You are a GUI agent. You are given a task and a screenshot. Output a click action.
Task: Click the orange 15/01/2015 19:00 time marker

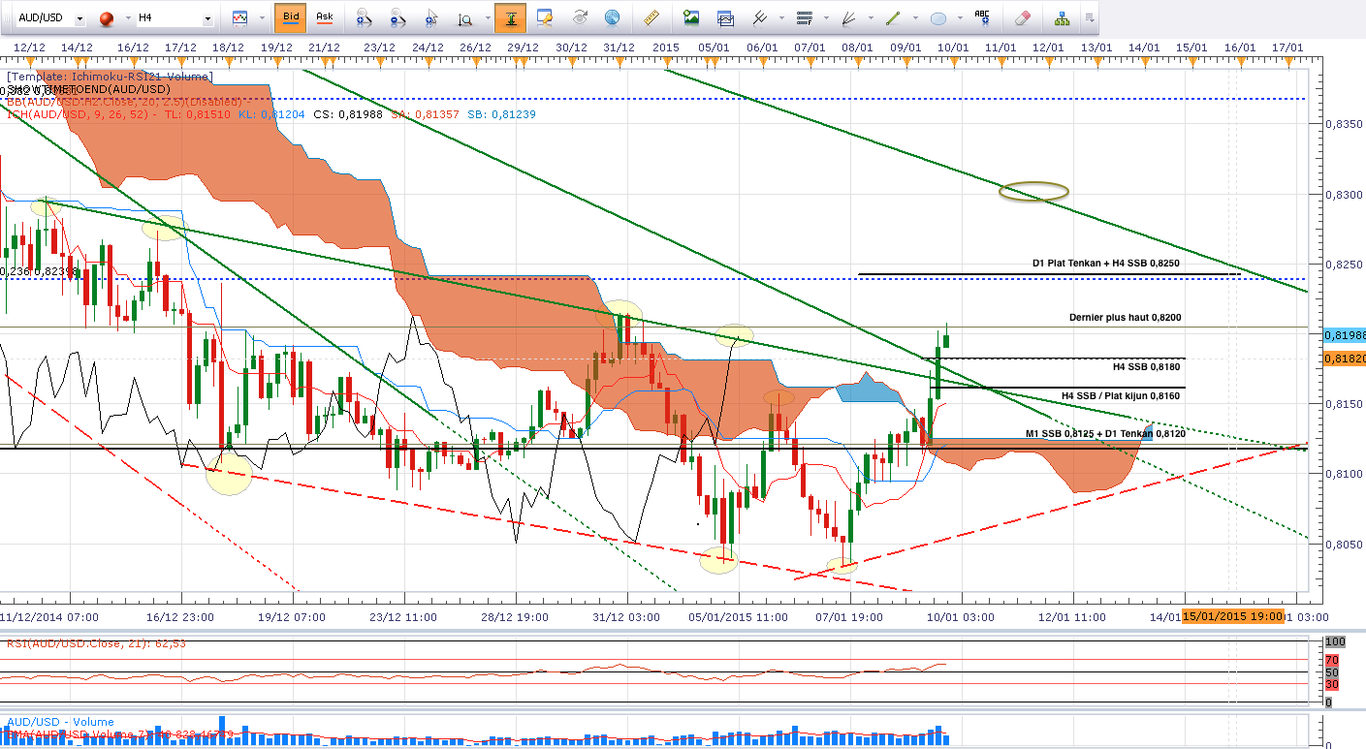[x=1233, y=616]
